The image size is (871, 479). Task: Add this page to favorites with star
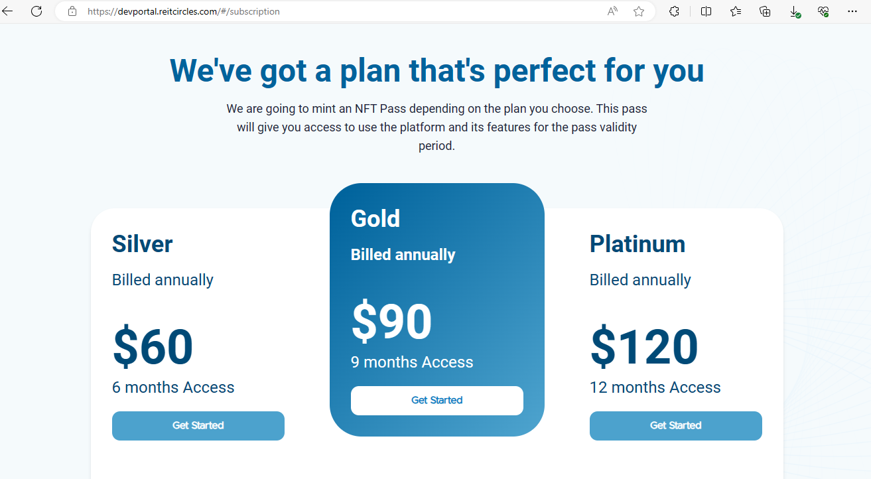coord(639,11)
